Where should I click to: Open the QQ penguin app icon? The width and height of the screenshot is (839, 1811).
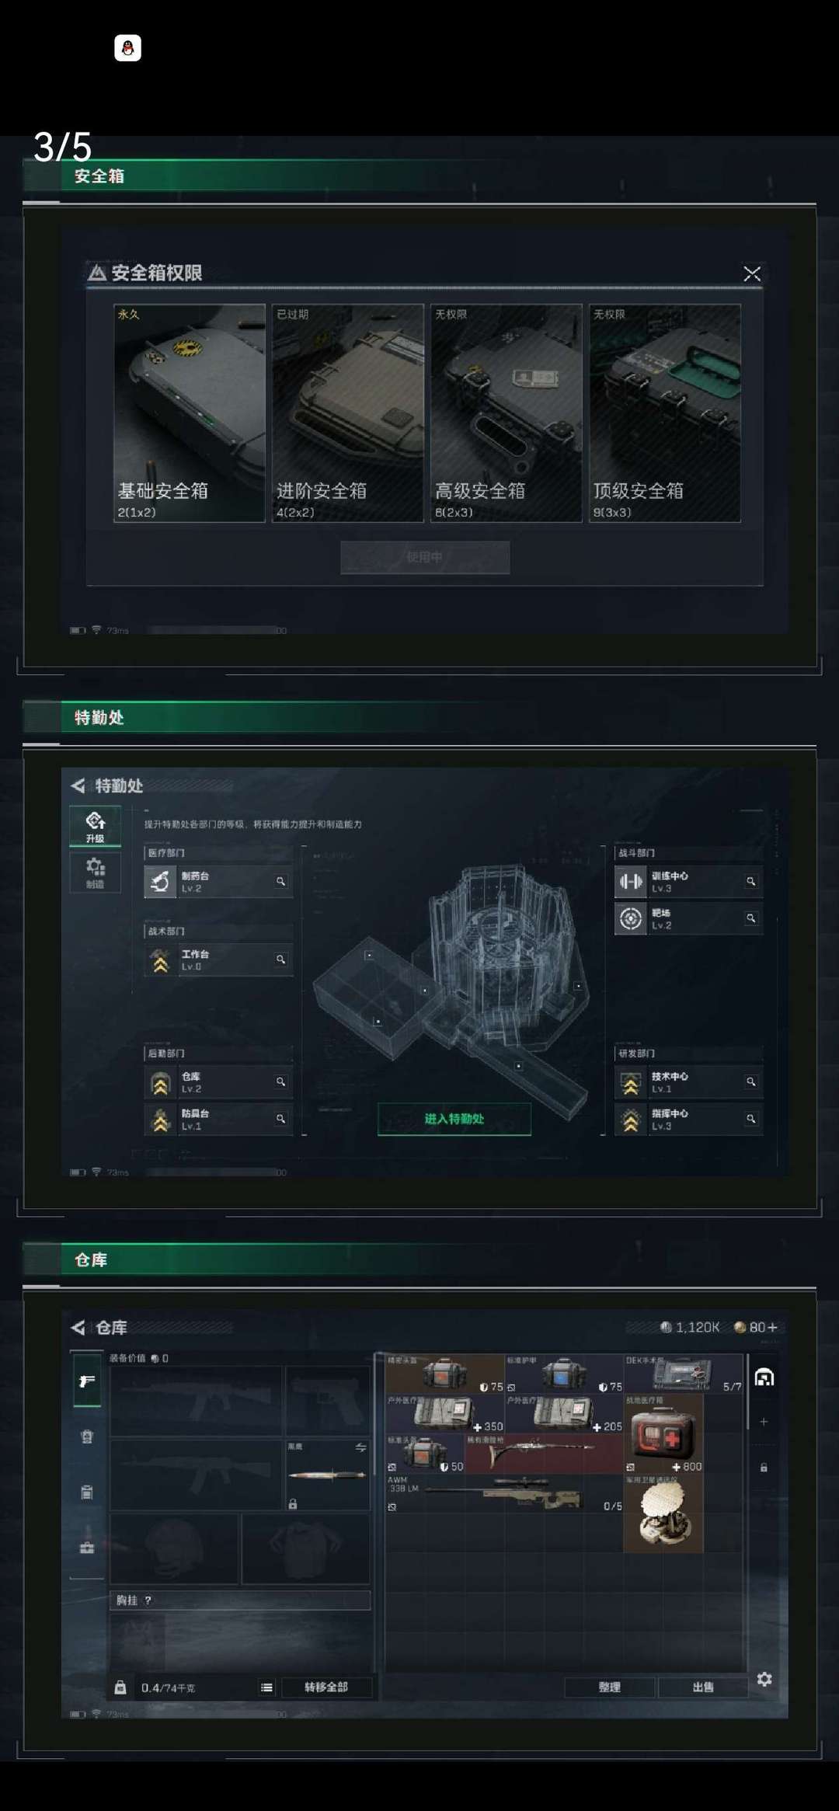click(x=127, y=48)
